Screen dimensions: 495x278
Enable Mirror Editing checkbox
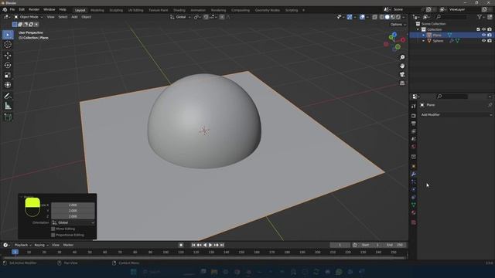53,229
